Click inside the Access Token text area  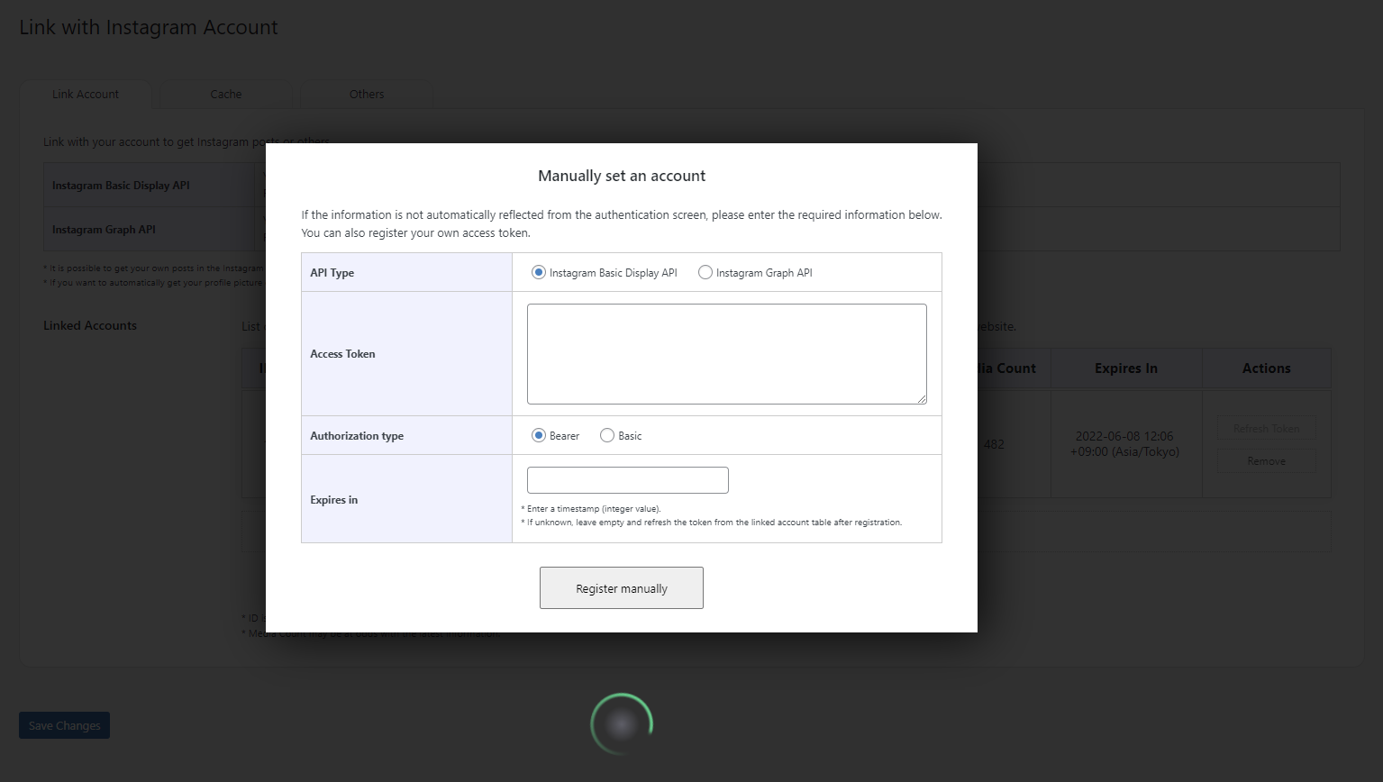727,354
